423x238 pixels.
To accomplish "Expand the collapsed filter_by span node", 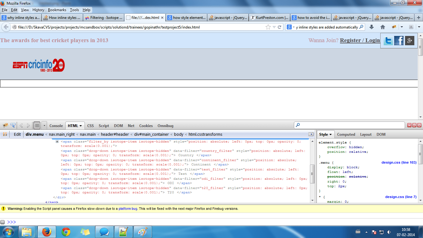I will (57, 141).
